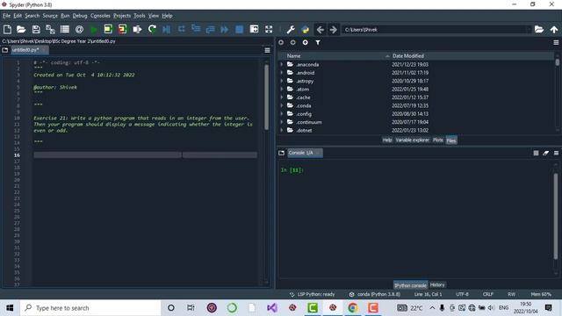The width and height of the screenshot is (562, 316).
Task: Go back with left arrow icon
Action: click(320, 29)
